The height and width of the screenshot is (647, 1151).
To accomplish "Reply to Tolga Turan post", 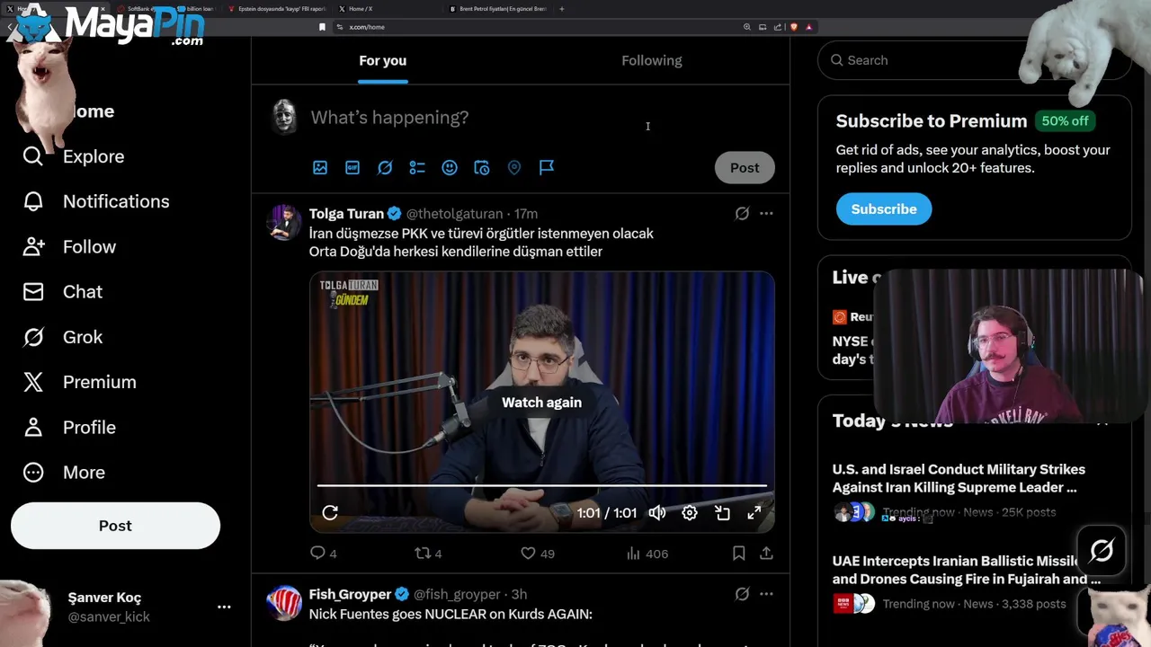I will [324, 554].
